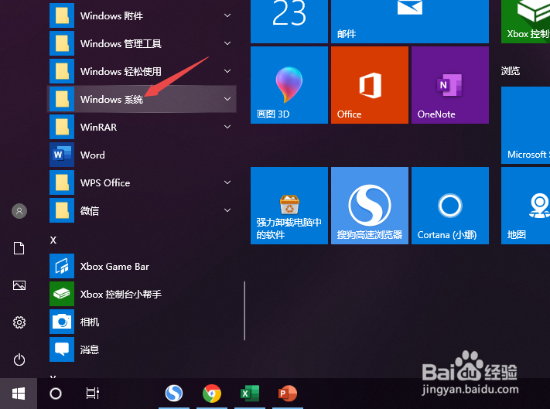Open the WinRAR folder entry
Image resolution: width=550 pixels, height=409 pixels.
142,127
